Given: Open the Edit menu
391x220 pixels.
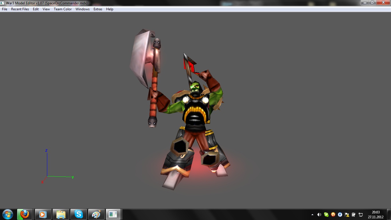Looking at the screenshot, I should [x=36, y=9].
